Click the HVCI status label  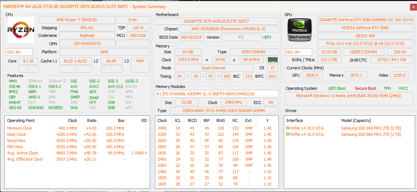403,89
